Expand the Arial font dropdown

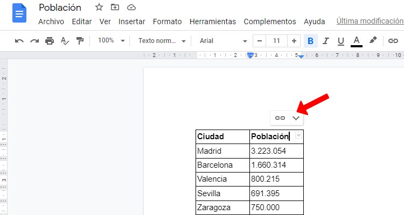[x=222, y=41]
